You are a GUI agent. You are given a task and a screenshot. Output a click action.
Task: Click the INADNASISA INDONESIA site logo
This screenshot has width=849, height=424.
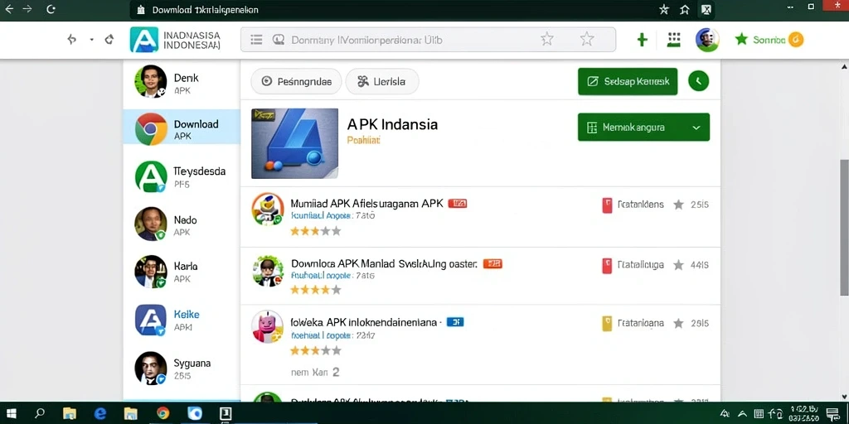[x=176, y=40]
